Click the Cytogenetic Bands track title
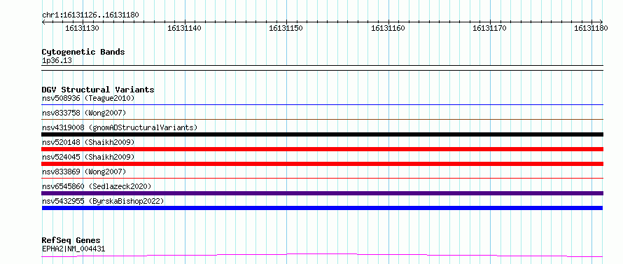The image size is (623, 264). pyautogui.click(x=83, y=52)
